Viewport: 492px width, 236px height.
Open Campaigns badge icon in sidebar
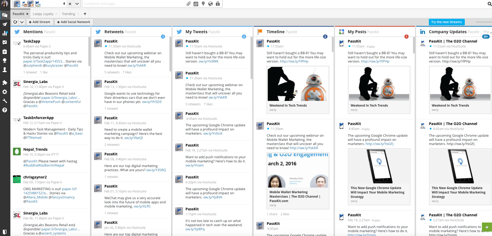(5, 60)
